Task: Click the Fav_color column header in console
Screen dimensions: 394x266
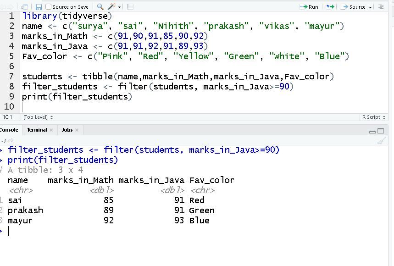Action: tap(212, 180)
